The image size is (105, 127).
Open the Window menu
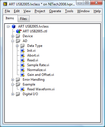pyautogui.click(x=83, y=11)
